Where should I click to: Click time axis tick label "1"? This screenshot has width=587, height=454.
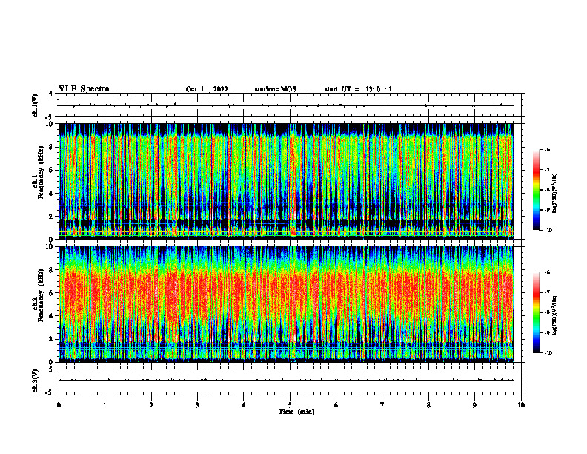105,405
